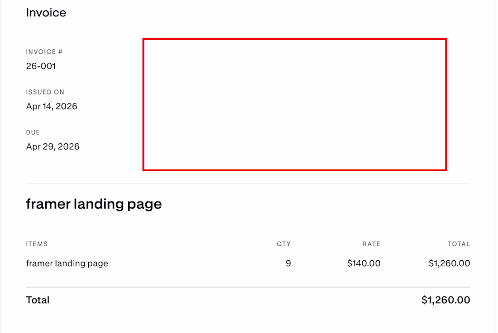Select the framer landing page line item
498x333 pixels.
(67, 263)
